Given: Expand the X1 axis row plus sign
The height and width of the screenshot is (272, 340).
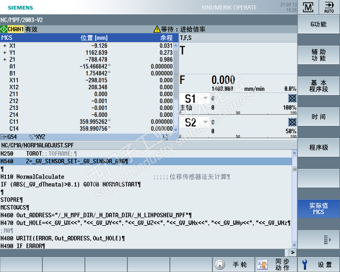Looking at the screenshot, I should click(5, 46).
